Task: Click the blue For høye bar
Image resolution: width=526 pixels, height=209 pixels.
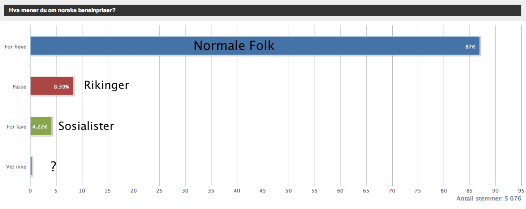Action: (255, 46)
